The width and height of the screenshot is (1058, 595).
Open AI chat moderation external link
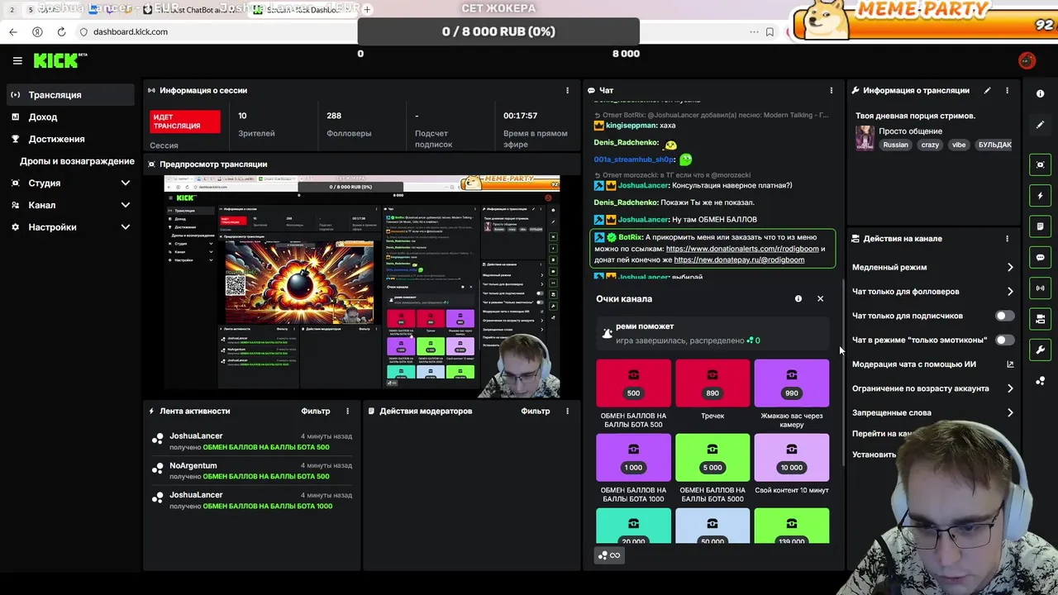click(x=1010, y=364)
